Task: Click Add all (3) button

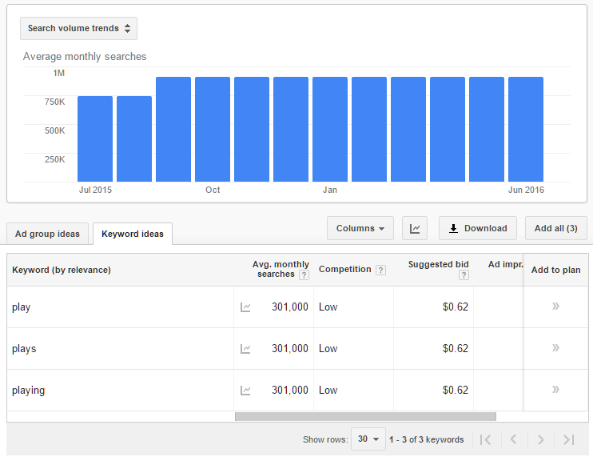Action: (x=555, y=228)
